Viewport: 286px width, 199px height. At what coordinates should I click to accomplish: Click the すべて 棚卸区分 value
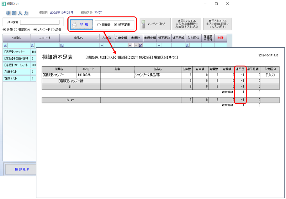[x=99, y=13]
